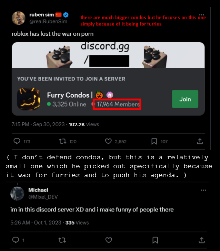This screenshot has width=220, height=251.
Task: Click the retweet icon showing 120
Action: pos(62,141)
